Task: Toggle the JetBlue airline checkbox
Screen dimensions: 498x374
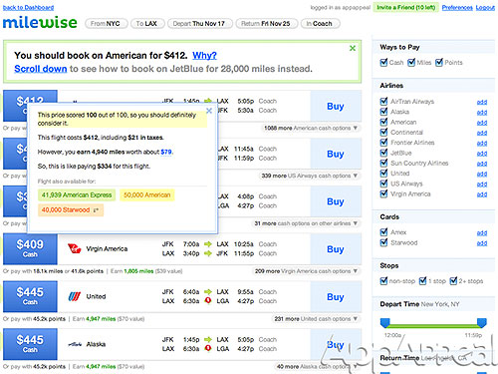Action: click(x=383, y=153)
